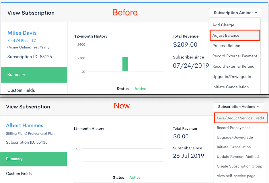Choose Create Subscription Group
This screenshot has width=269, height=183.
click(x=239, y=166)
